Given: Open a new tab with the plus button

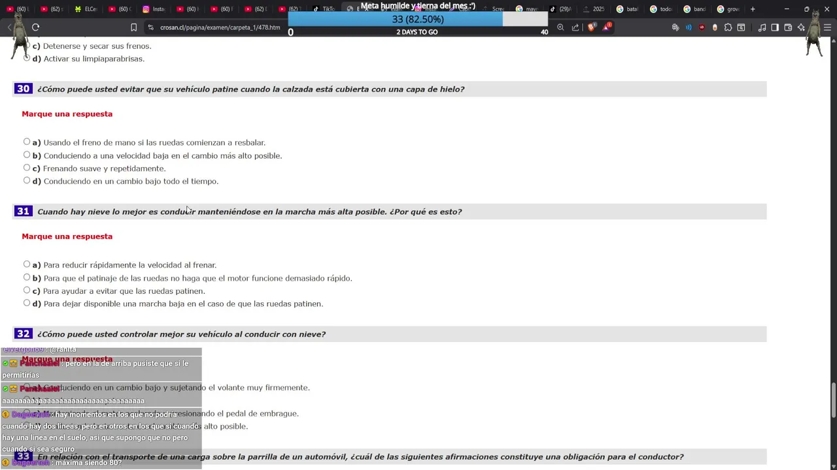Looking at the screenshot, I should pyautogui.click(x=753, y=9).
